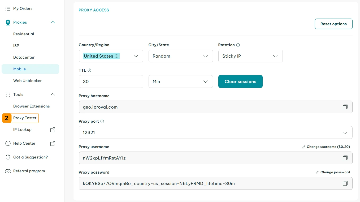360x202 pixels.
Task: Click the pencil icon beside Change password
Action: pos(317,172)
